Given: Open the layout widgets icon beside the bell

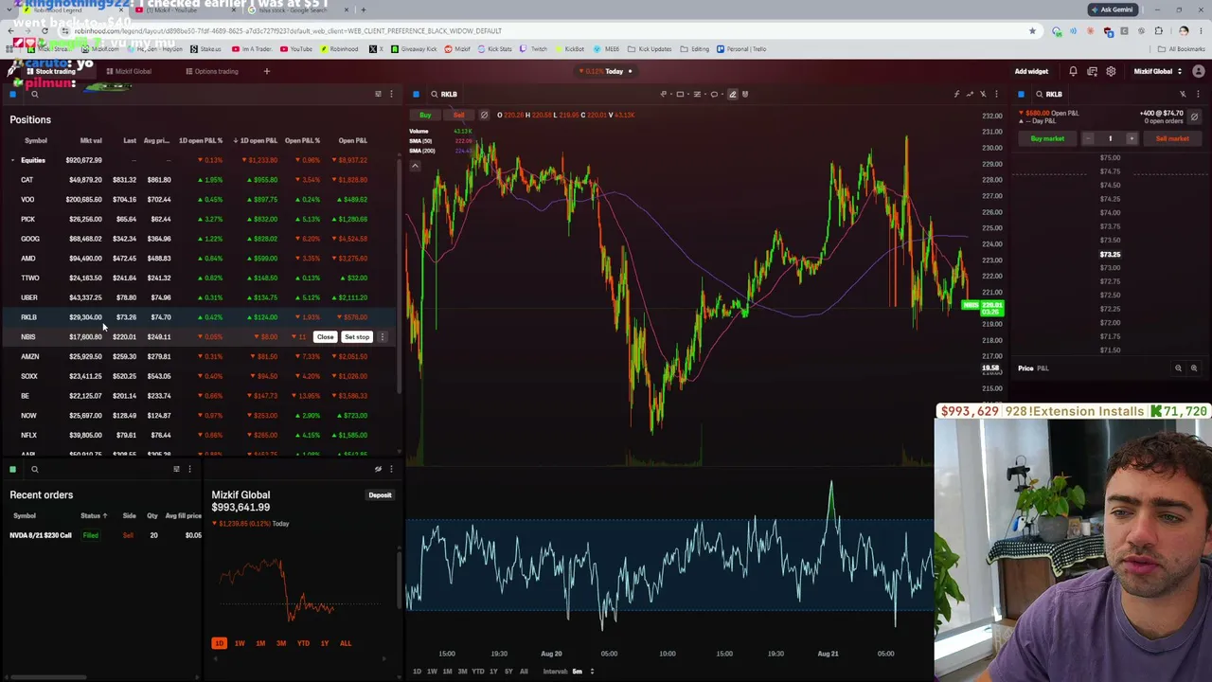Looking at the screenshot, I should click(1092, 71).
